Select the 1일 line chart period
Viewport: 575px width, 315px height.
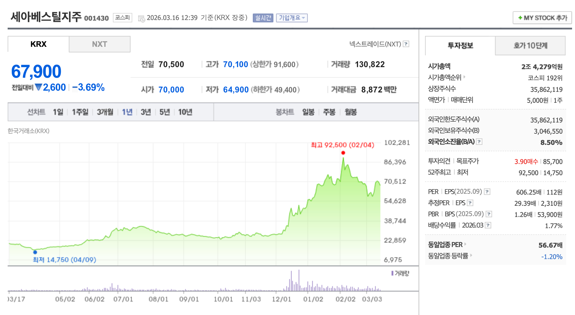pos(58,112)
